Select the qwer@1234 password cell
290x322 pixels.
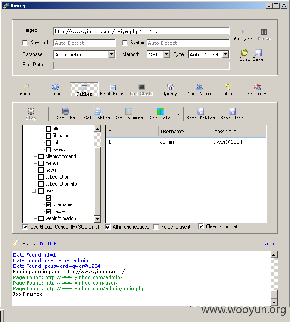coord(228,142)
